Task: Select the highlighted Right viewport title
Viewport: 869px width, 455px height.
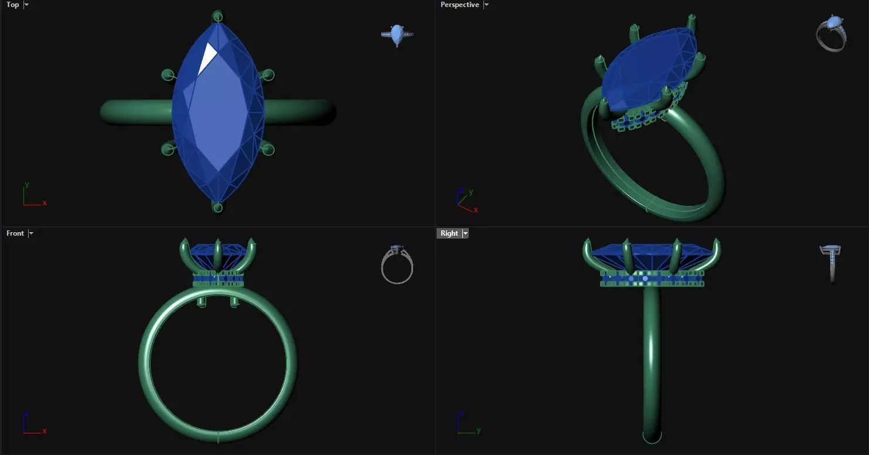Action: pos(449,233)
